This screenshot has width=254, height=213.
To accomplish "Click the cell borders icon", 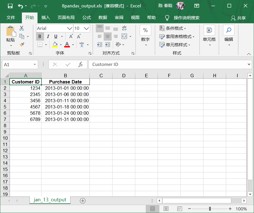I will [x=40, y=45].
